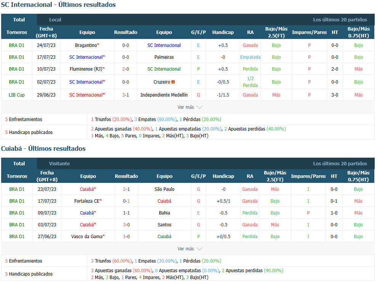Click the date 10/07/23
The height and width of the screenshot is (284, 377).
pyautogui.click(x=46, y=69)
